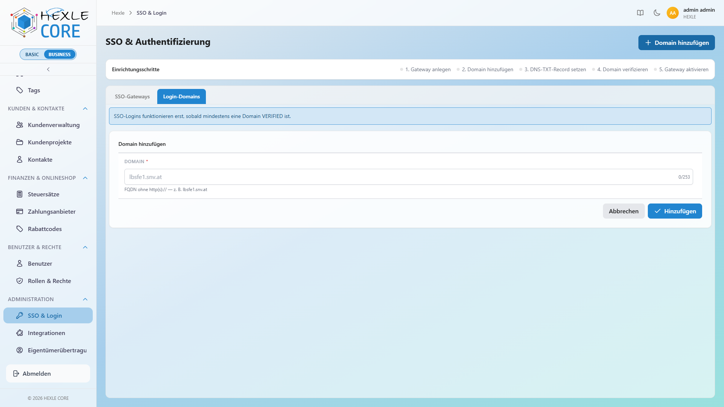
Task: Open the Kontakte page
Action: point(48,159)
